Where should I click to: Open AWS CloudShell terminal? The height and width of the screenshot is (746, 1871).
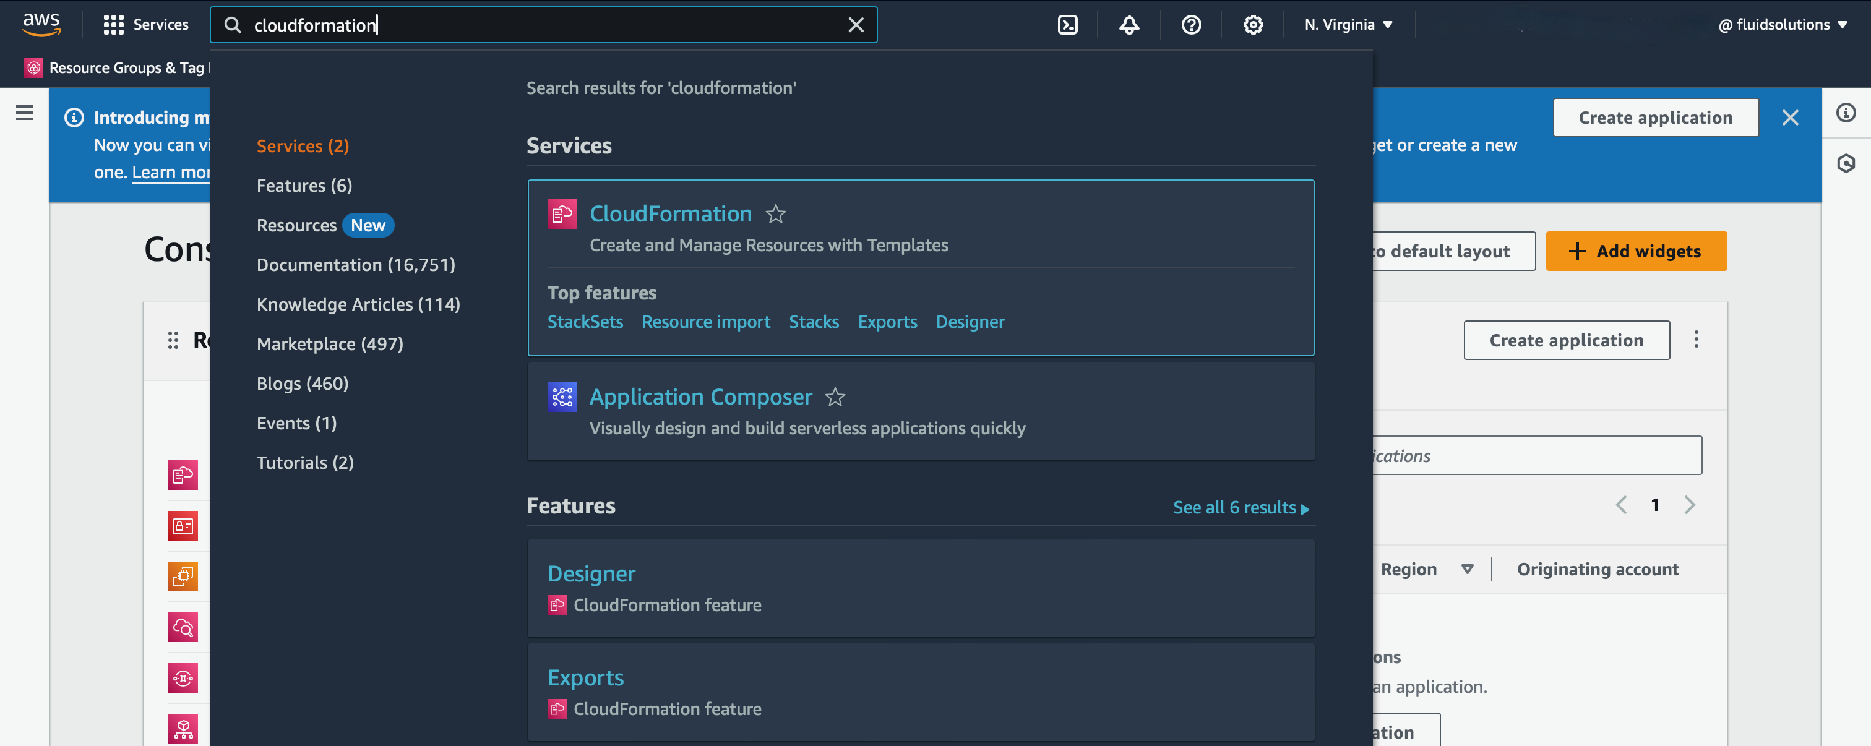1067,24
